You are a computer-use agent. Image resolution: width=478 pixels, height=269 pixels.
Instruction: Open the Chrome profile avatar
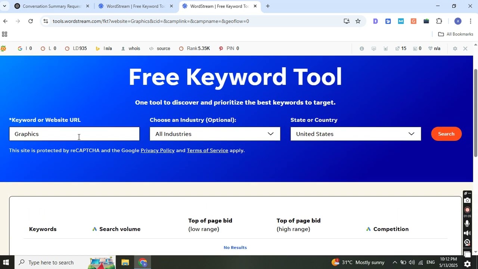point(458,21)
